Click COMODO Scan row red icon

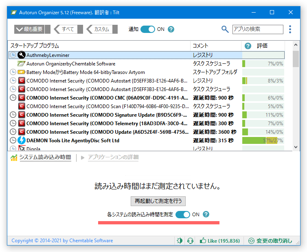[x=21, y=106]
